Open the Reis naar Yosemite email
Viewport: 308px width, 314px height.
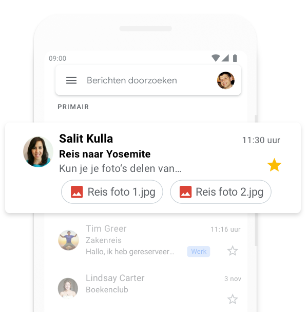click(x=153, y=168)
